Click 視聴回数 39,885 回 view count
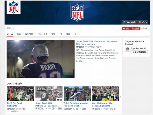This screenshot has width=153, height=115. (x=16, y=109)
